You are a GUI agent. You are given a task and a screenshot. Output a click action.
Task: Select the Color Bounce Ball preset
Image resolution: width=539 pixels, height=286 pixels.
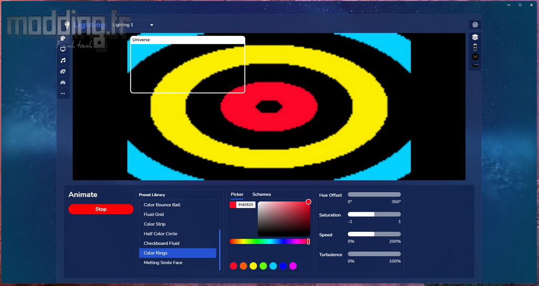point(178,205)
